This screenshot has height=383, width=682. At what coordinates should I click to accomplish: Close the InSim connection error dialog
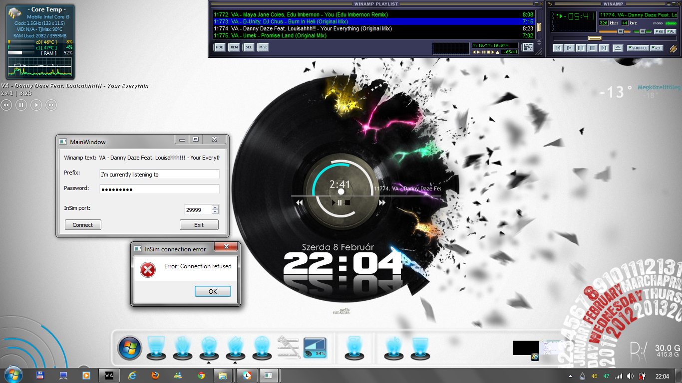tap(226, 247)
